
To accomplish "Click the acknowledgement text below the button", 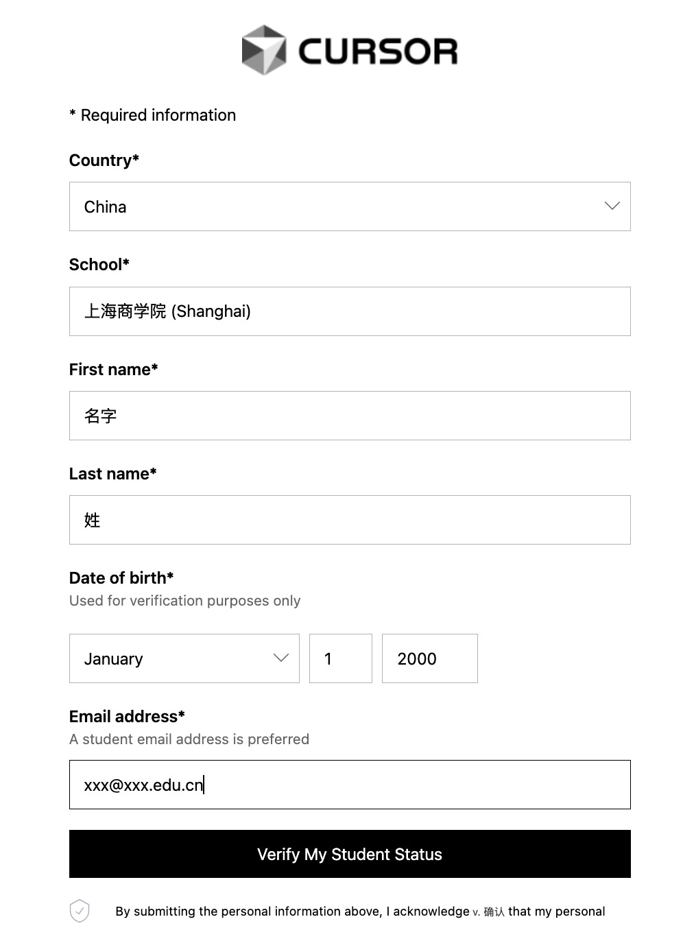I will point(360,912).
